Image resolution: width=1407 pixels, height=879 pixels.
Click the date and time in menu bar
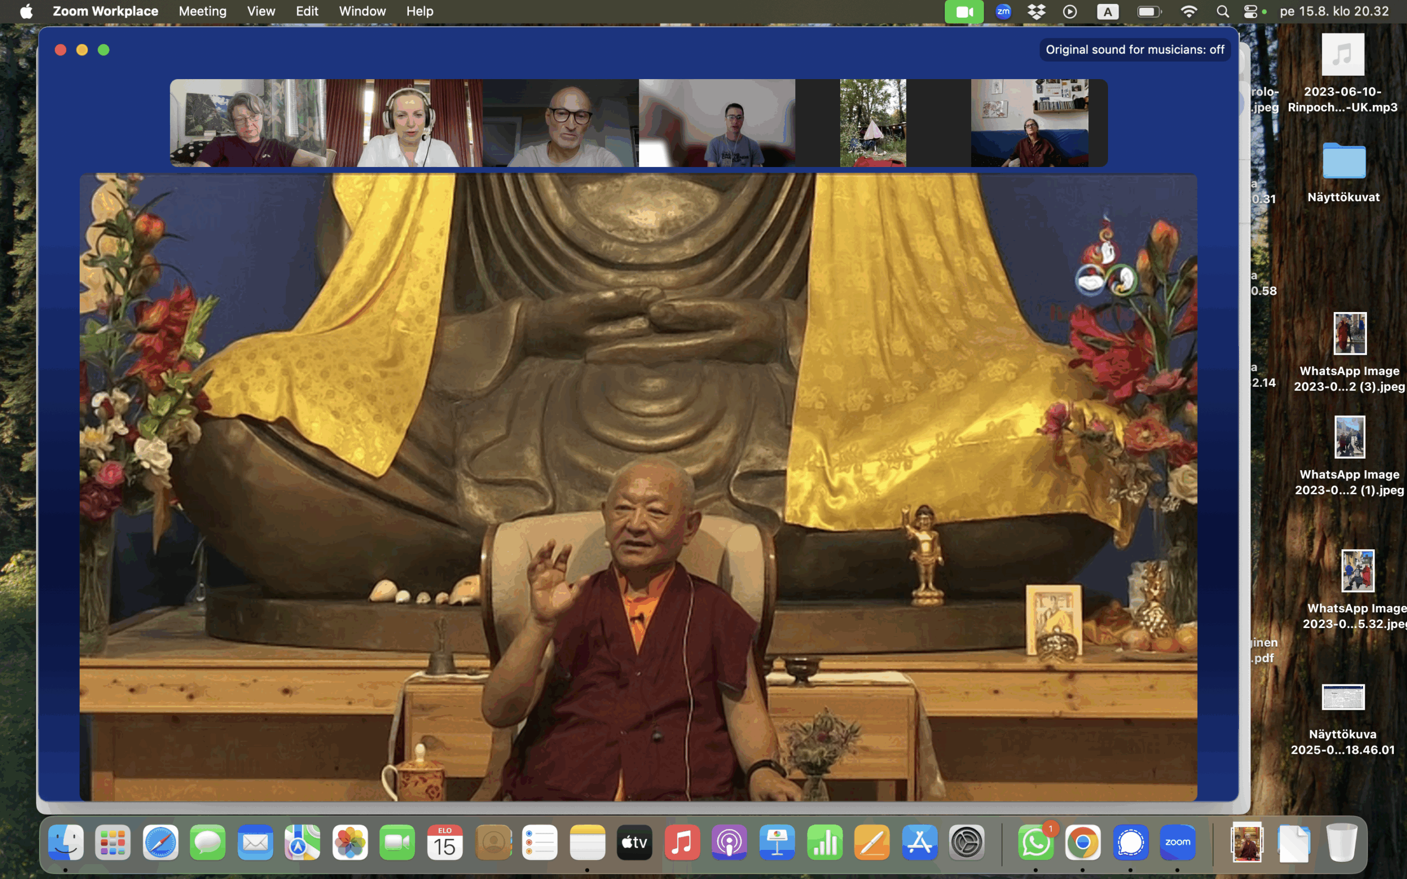(1334, 12)
